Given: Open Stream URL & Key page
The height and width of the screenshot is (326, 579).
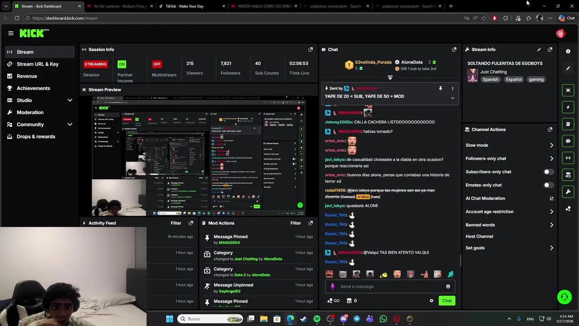Looking at the screenshot, I should pyautogui.click(x=40, y=64).
